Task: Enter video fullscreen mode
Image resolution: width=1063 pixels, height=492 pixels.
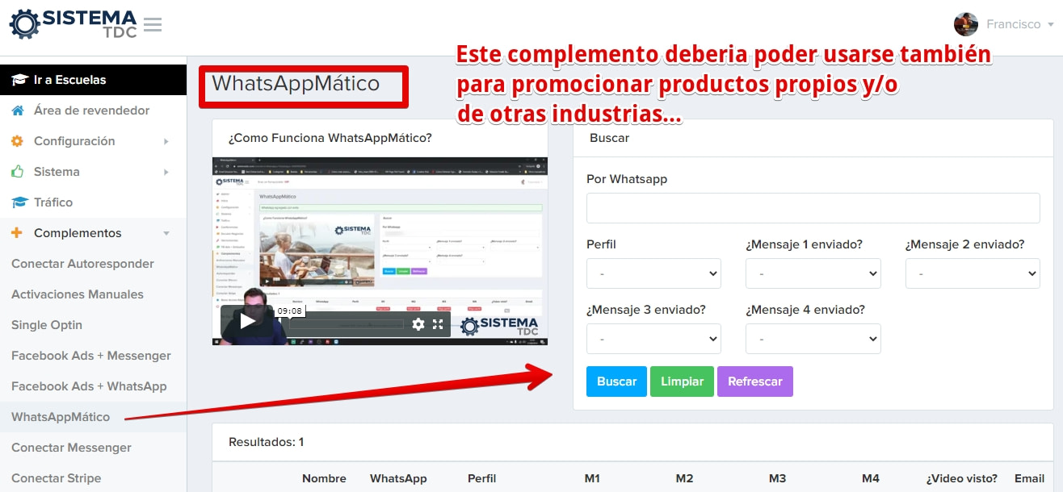Action: point(438,324)
